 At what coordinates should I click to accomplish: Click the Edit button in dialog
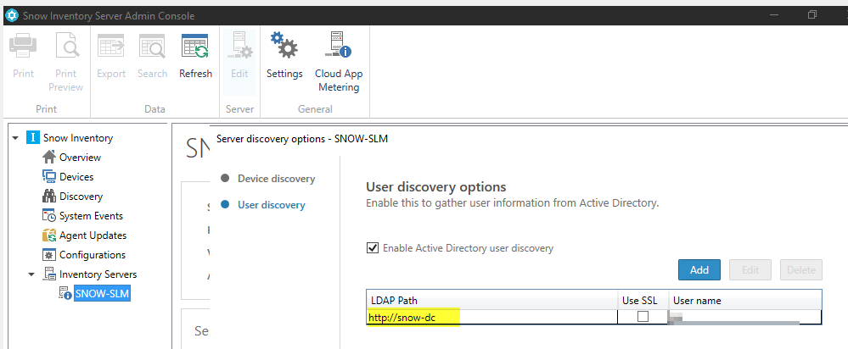coord(750,269)
